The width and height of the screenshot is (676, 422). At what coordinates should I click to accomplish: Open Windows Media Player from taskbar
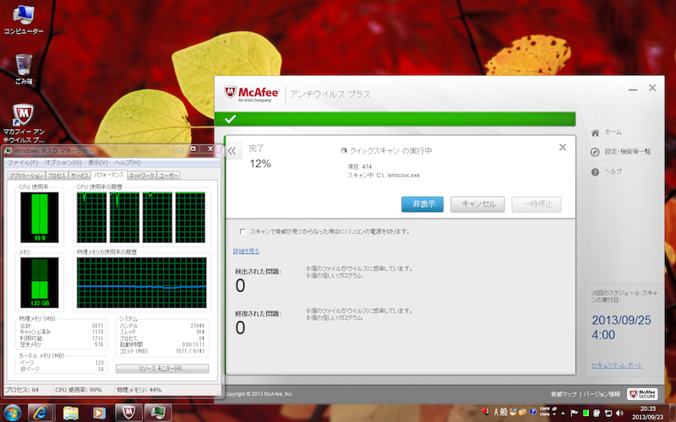(x=98, y=413)
